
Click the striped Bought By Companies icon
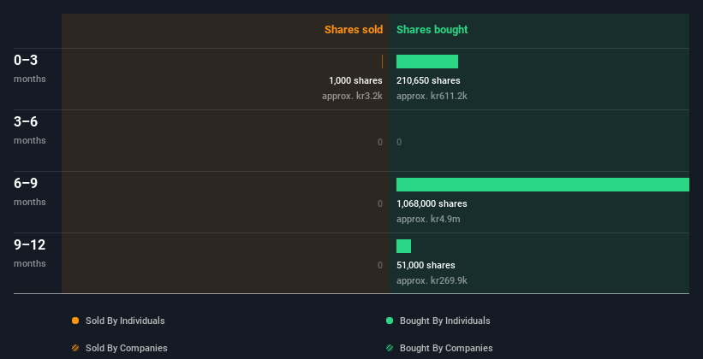[x=390, y=348]
